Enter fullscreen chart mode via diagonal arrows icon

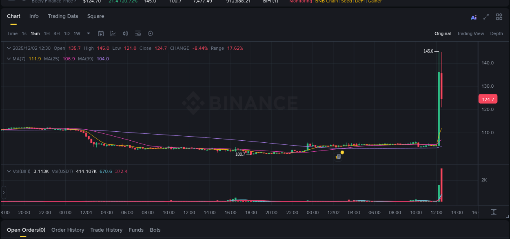point(486,17)
